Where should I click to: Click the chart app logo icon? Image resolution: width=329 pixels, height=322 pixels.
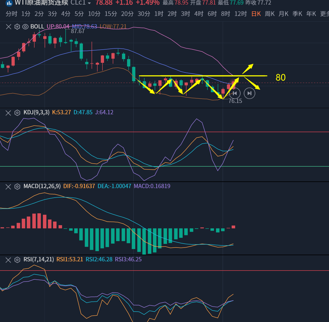click(9, 3)
